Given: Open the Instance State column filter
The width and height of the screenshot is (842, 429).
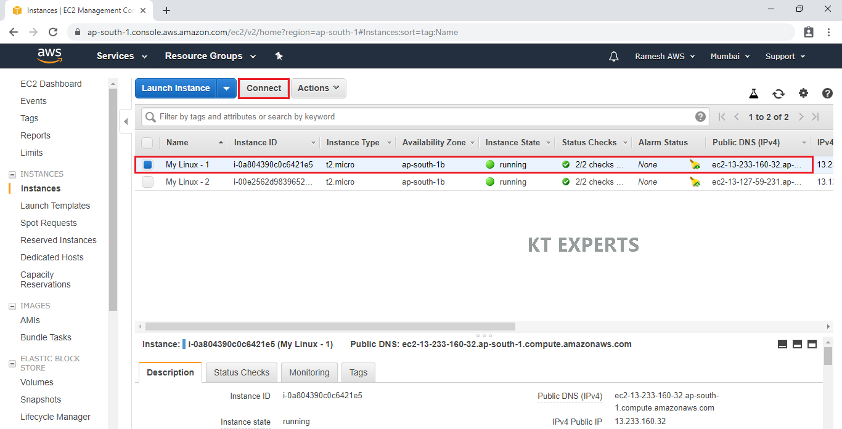Looking at the screenshot, I should click(547, 143).
